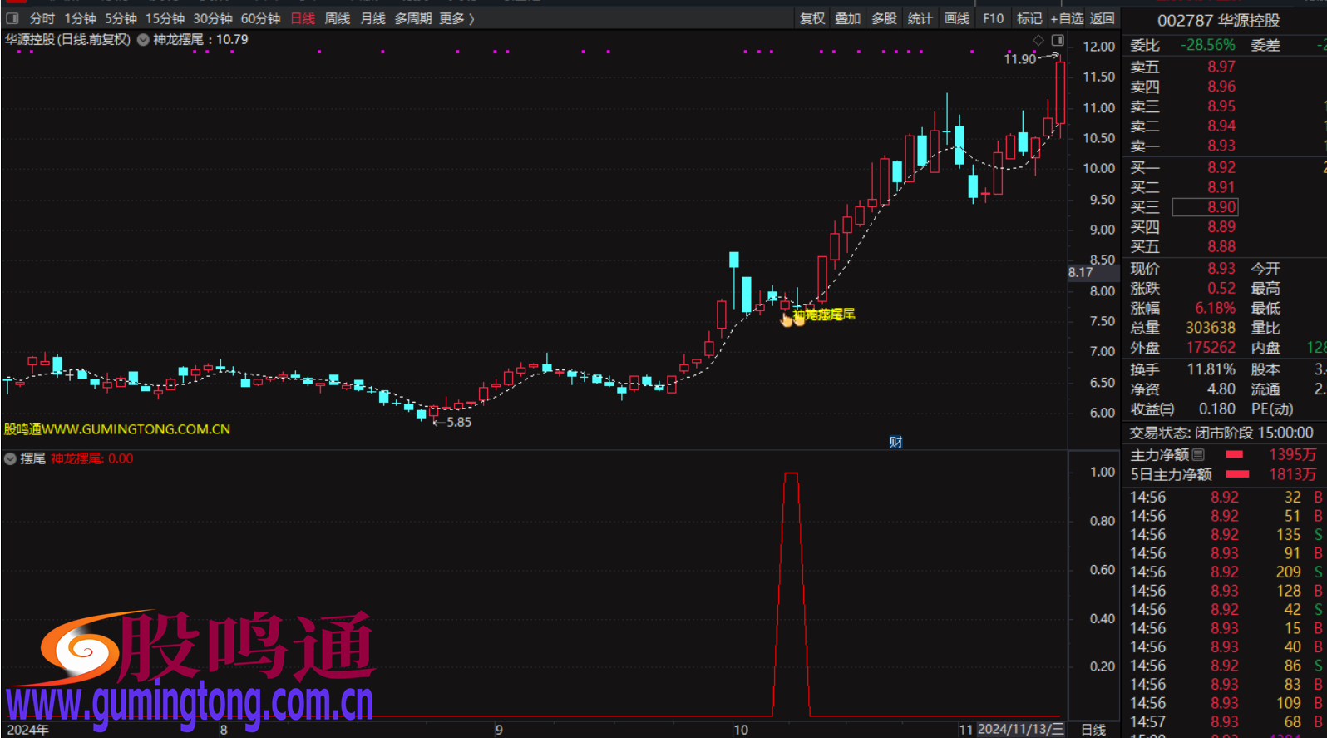Viewport: 1327px width, 738px height.
Task: Click the red 5日主力净额 bar
Action: coord(1238,474)
